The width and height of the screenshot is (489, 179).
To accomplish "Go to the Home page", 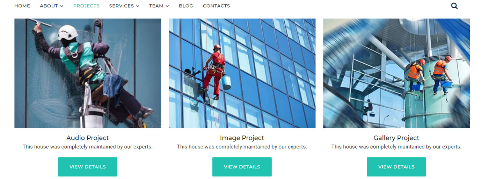I will tap(22, 6).
